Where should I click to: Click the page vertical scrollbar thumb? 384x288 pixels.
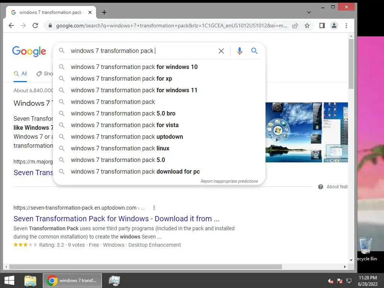click(351, 64)
